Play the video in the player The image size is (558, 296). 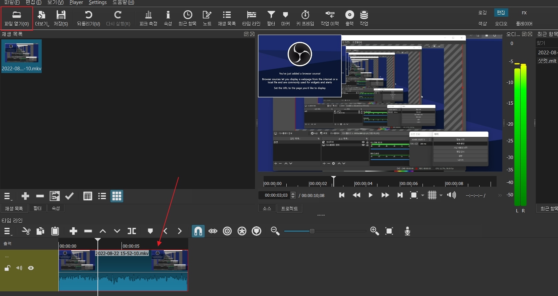pyautogui.click(x=370, y=195)
